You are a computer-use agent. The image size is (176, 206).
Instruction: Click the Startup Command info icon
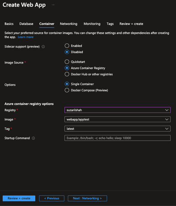33,138
